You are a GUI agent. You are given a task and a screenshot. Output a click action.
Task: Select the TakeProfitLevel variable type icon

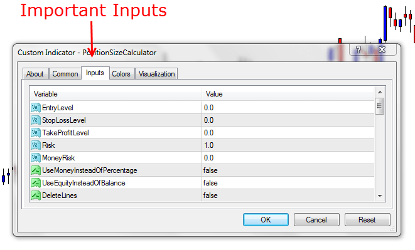pyautogui.click(x=36, y=133)
